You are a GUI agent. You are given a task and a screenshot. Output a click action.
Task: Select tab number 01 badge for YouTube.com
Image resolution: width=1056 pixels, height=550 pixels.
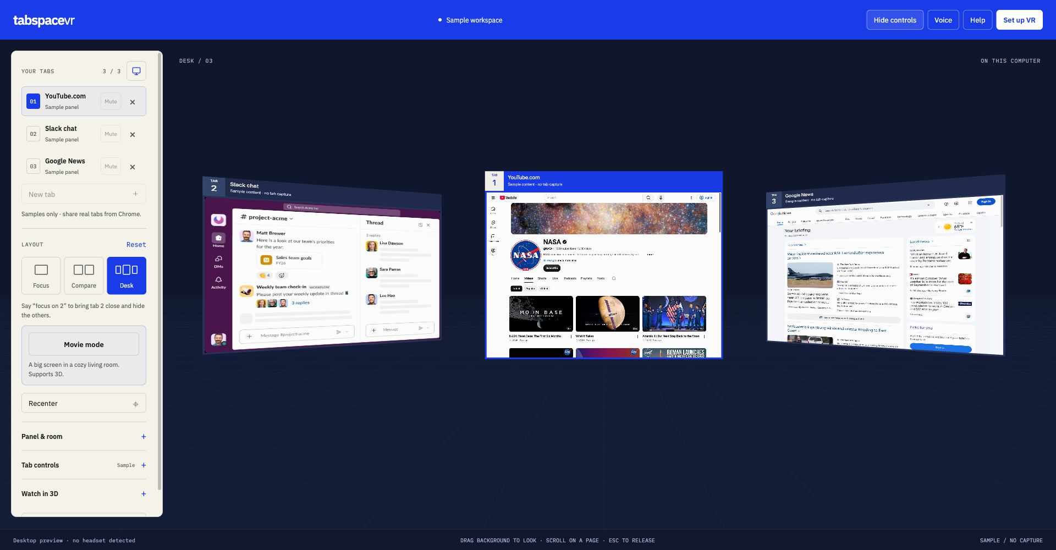pos(33,101)
